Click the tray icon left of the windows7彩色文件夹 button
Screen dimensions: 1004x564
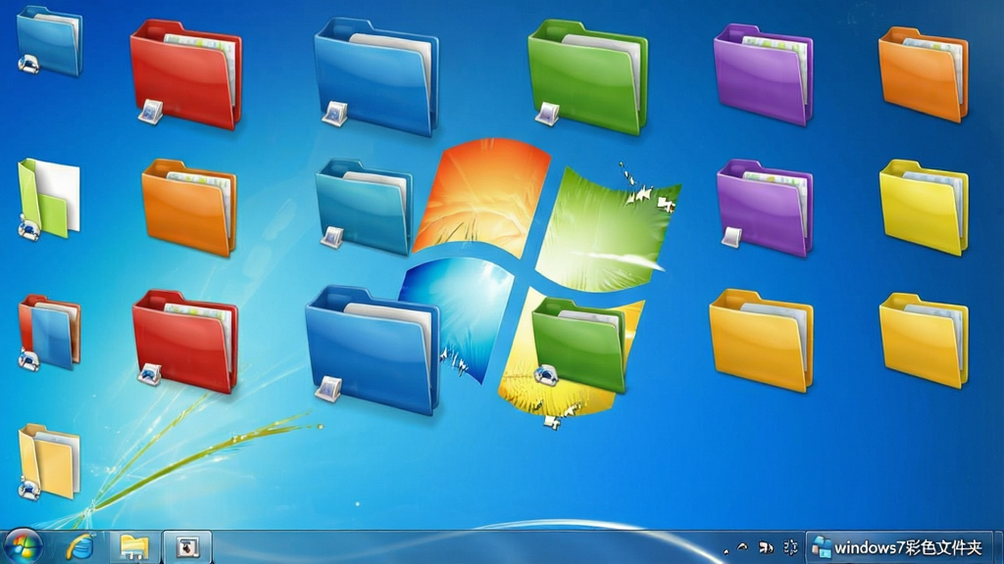point(791,547)
